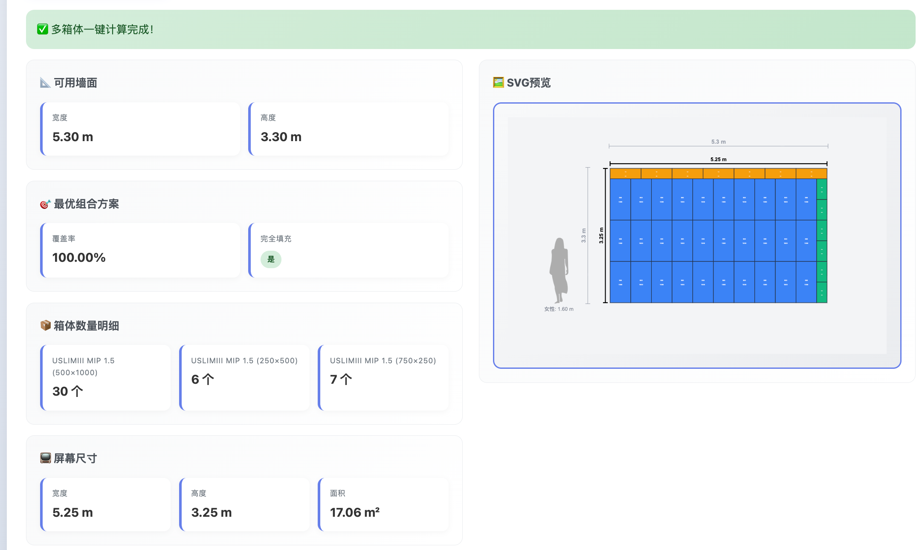Click the monitor icon beside 屏幕尺寸
This screenshot has height=550, width=922.
click(x=45, y=458)
